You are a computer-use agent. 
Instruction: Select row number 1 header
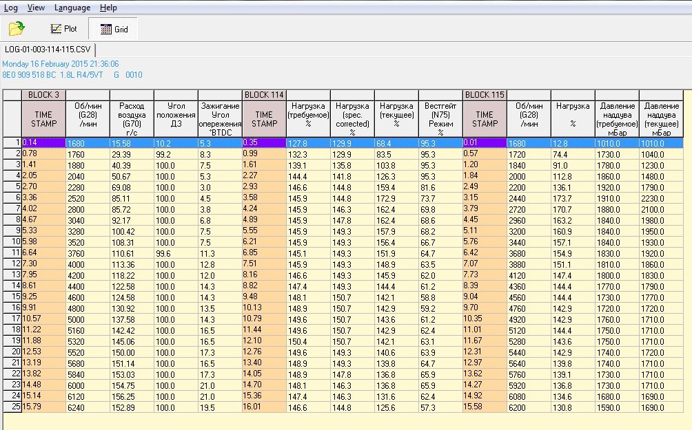click(x=12, y=142)
